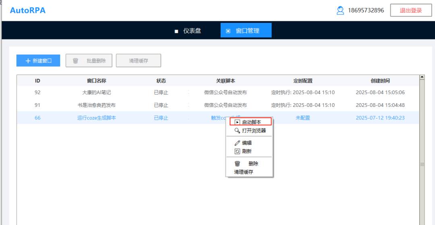Click the 关联脚本 column header
This screenshot has width=435, height=225.
coord(226,81)
